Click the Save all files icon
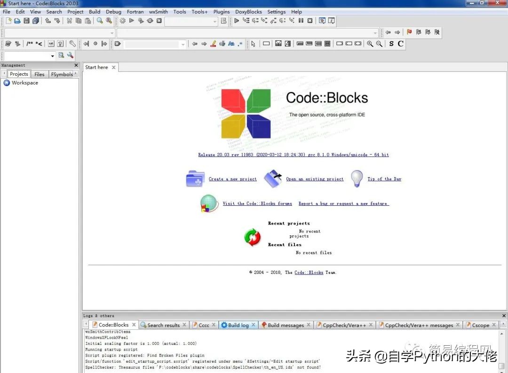The image size is (508, 373). pos(36,21)
